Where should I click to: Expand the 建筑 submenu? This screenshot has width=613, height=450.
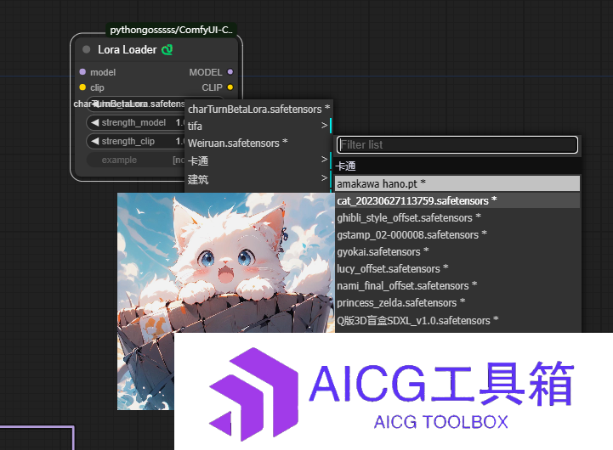tap(258, 179)
